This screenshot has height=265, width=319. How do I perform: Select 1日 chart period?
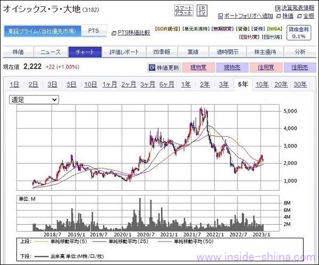(x=14, y=84)
